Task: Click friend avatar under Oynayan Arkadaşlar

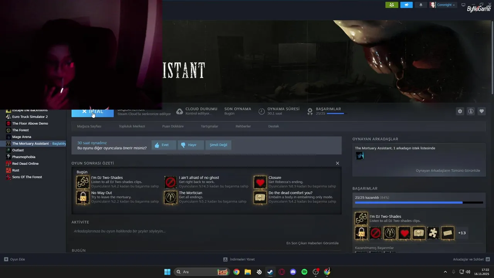Action: point(360,156)
